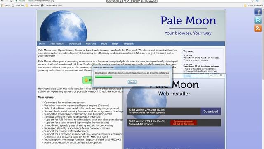The height and width of the screenshot is (149, 264).
Task: Click the 32-bit version Download button
Action: (x=211, y=111)
